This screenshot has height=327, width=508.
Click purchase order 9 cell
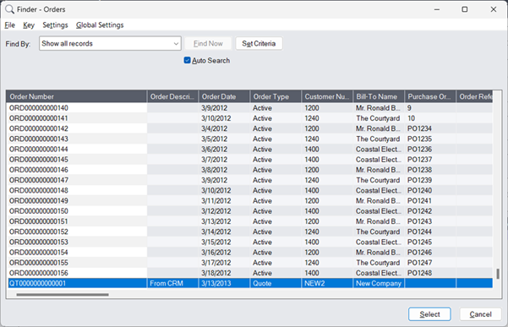click(x=430, y=108)
